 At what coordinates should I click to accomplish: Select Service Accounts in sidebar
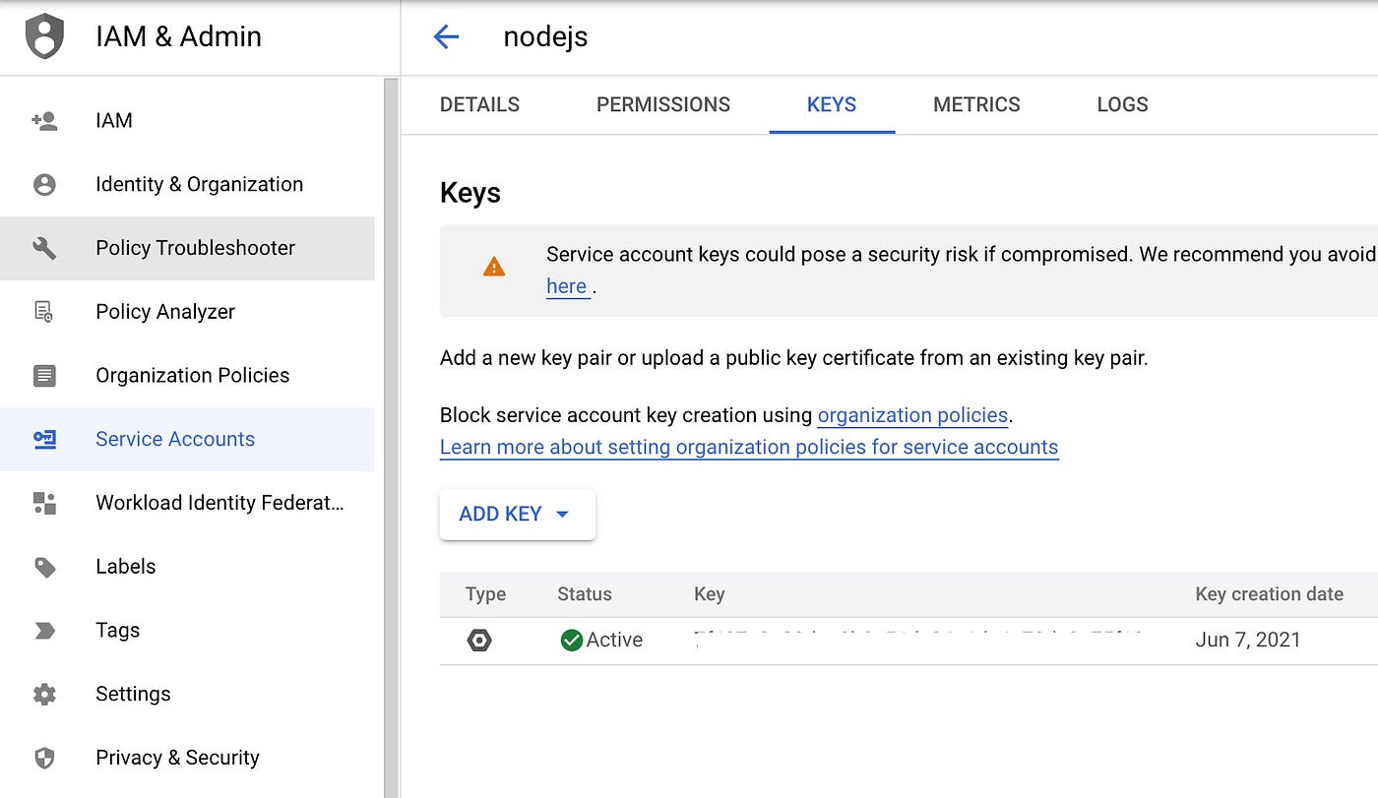187,440
